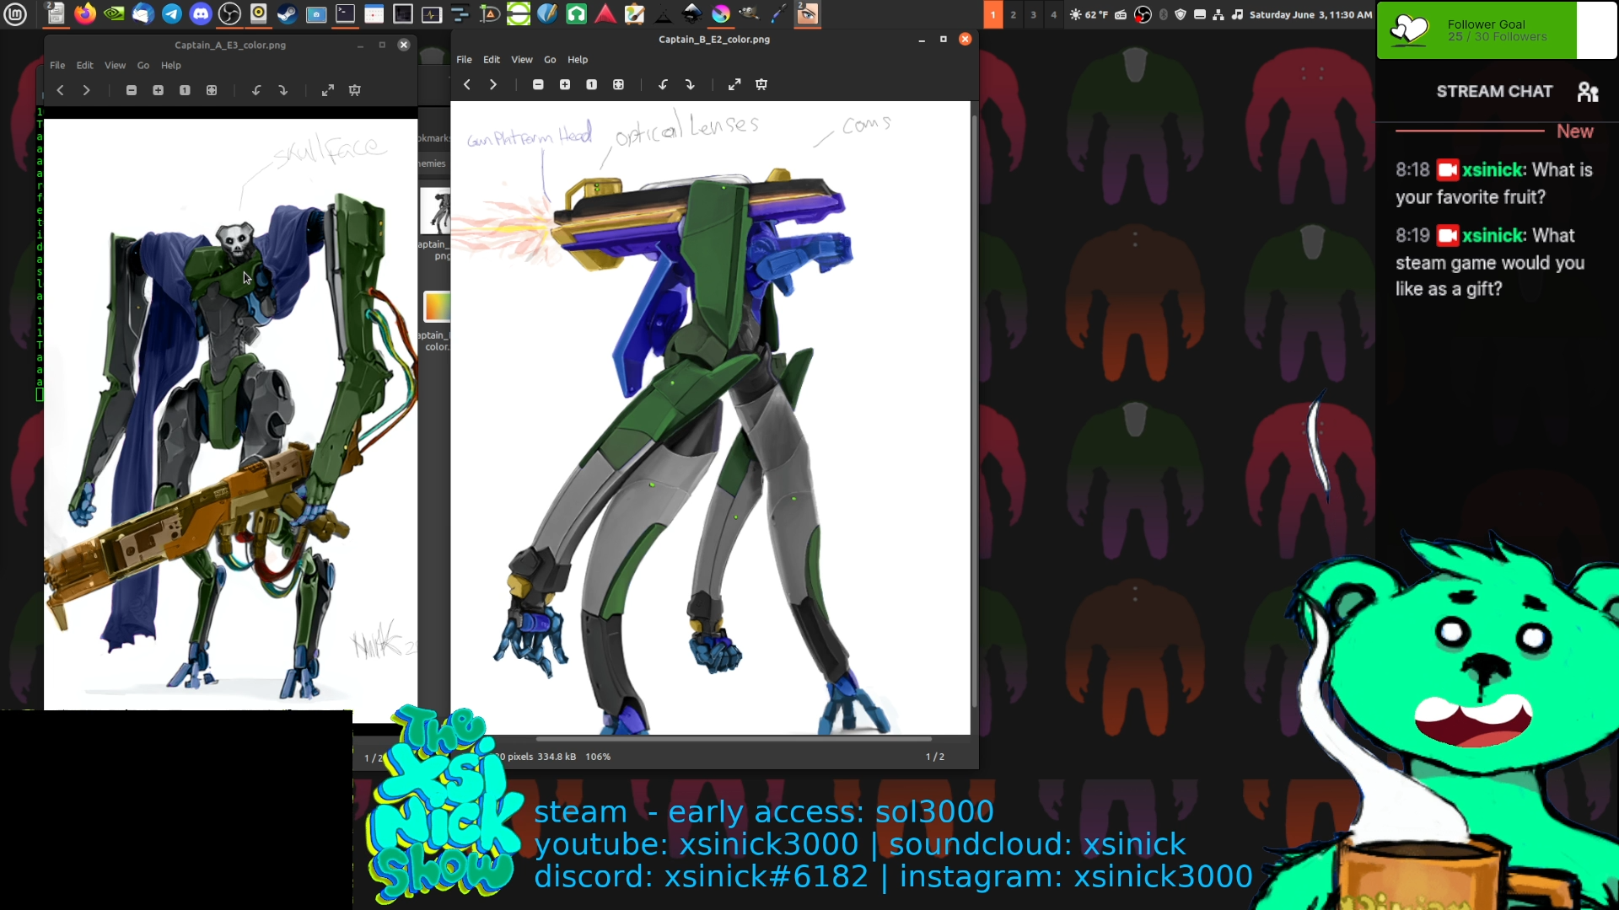Toggle best-fit zoom in Captain_A_E3 window
The width and height of the screenshot is (1619, 910).
pos(212,90)
